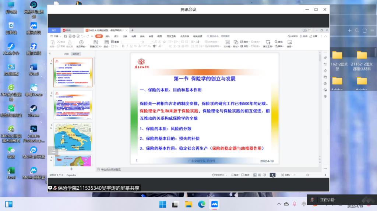
Task: Select slide 2 thumbnail
Action: 73,105
